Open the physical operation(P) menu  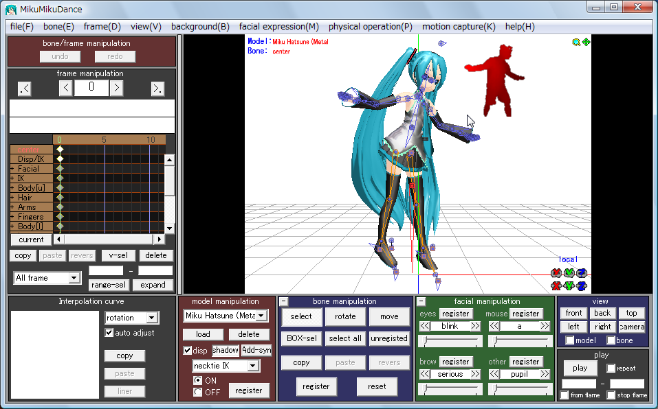point(371,27)
